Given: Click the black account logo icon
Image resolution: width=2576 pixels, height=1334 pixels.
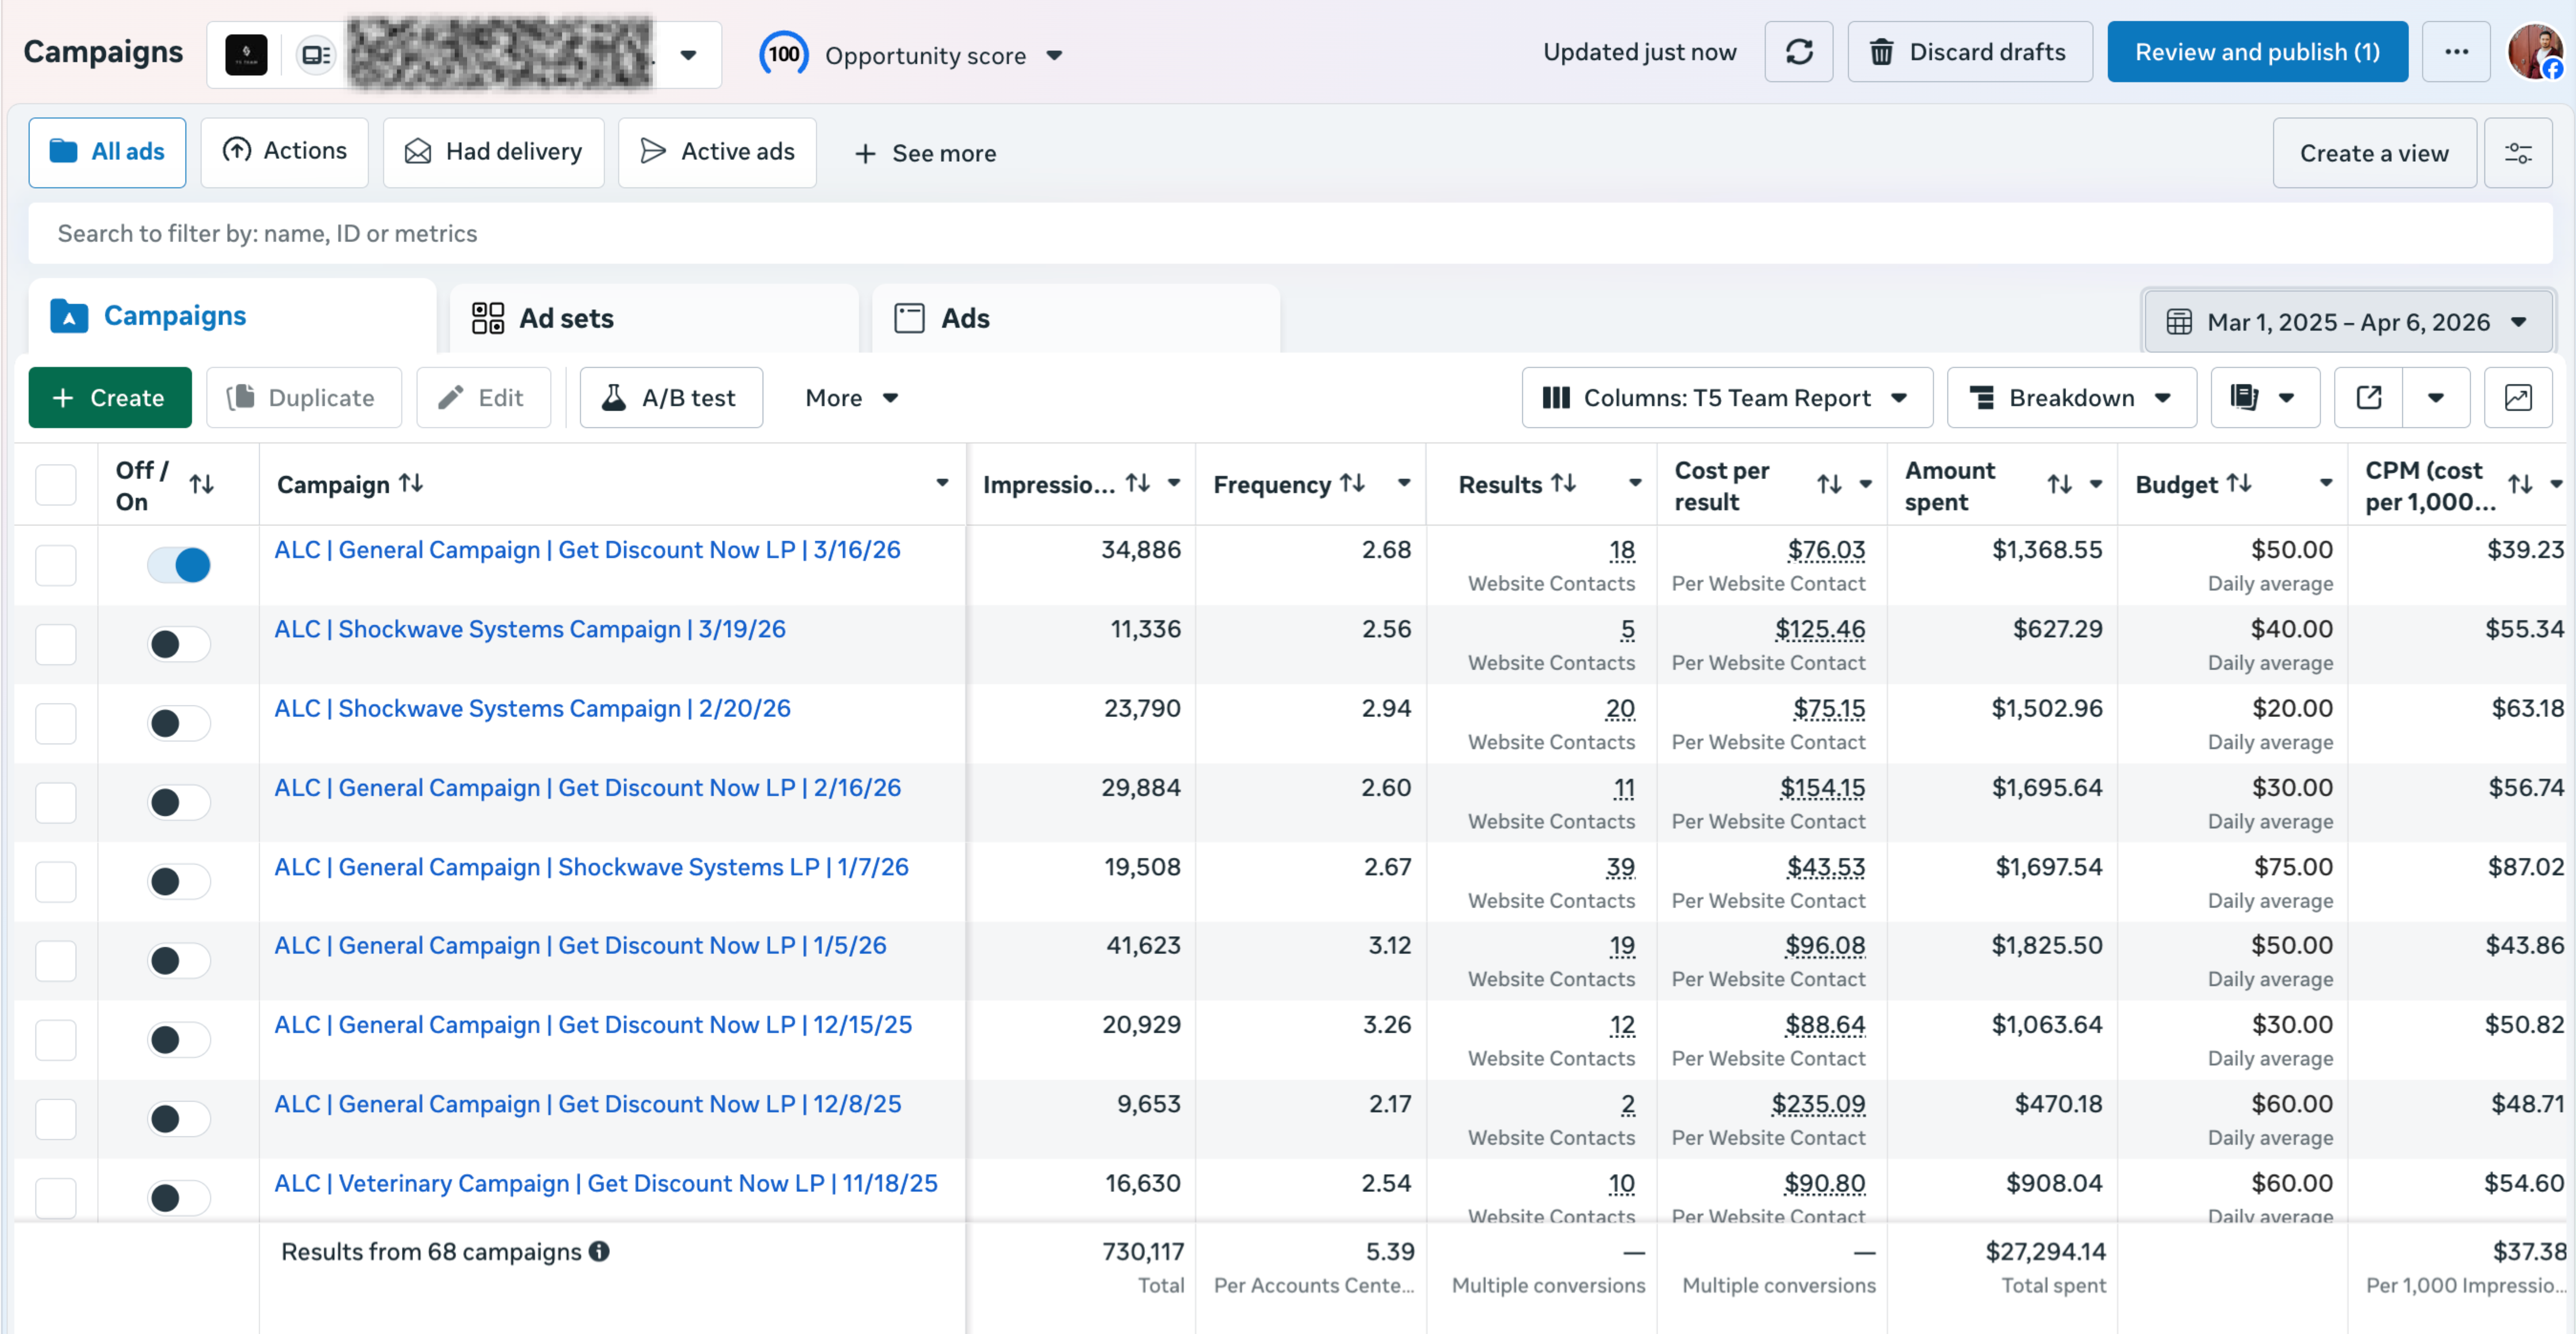Looking at the screenshot, I should click(246, 55).
